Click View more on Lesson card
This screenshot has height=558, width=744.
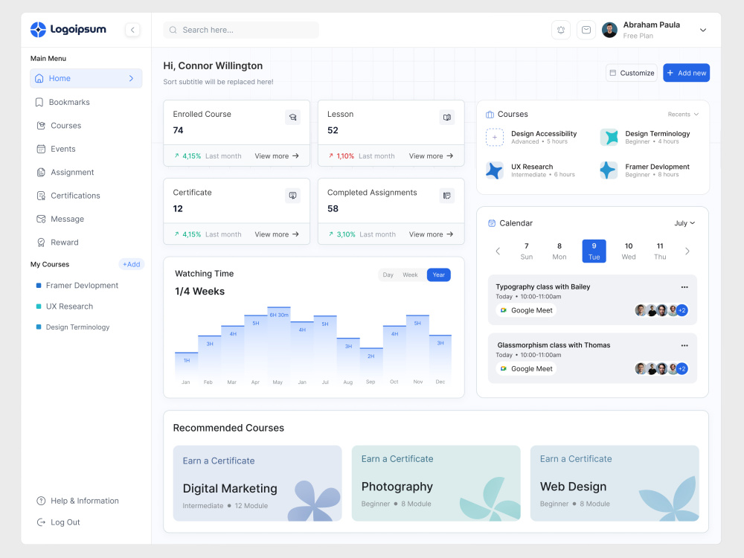431,156
